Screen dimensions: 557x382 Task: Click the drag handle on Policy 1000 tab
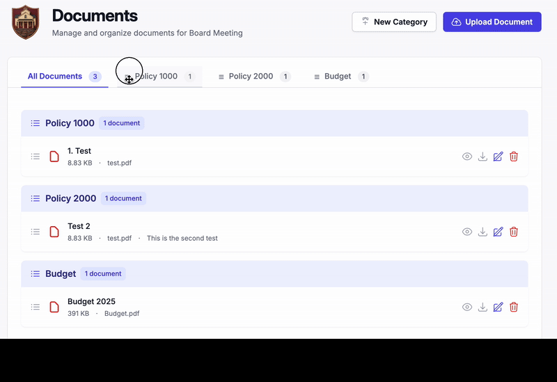(127, 77)
